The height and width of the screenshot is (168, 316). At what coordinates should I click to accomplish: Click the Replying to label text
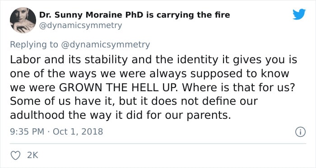(34, 45)
